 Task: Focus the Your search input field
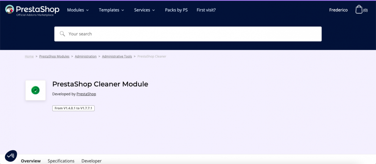(x=188, y=34)
